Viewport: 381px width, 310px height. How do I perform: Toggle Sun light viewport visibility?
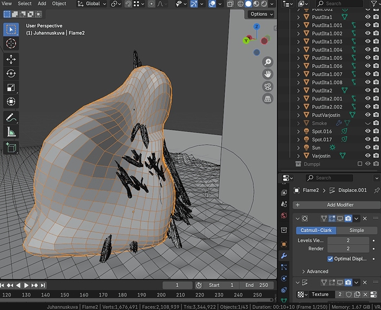click(x=368, y=148)
